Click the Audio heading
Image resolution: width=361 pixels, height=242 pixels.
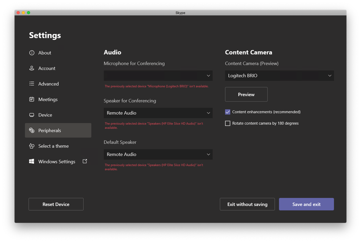tap(112, 52)
